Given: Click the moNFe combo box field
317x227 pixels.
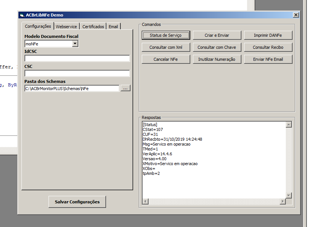Looking at the screenshot, I should 52,44.
